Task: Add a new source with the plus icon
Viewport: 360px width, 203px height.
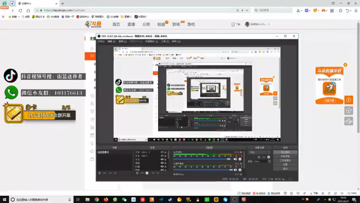Action: point(137,173)
